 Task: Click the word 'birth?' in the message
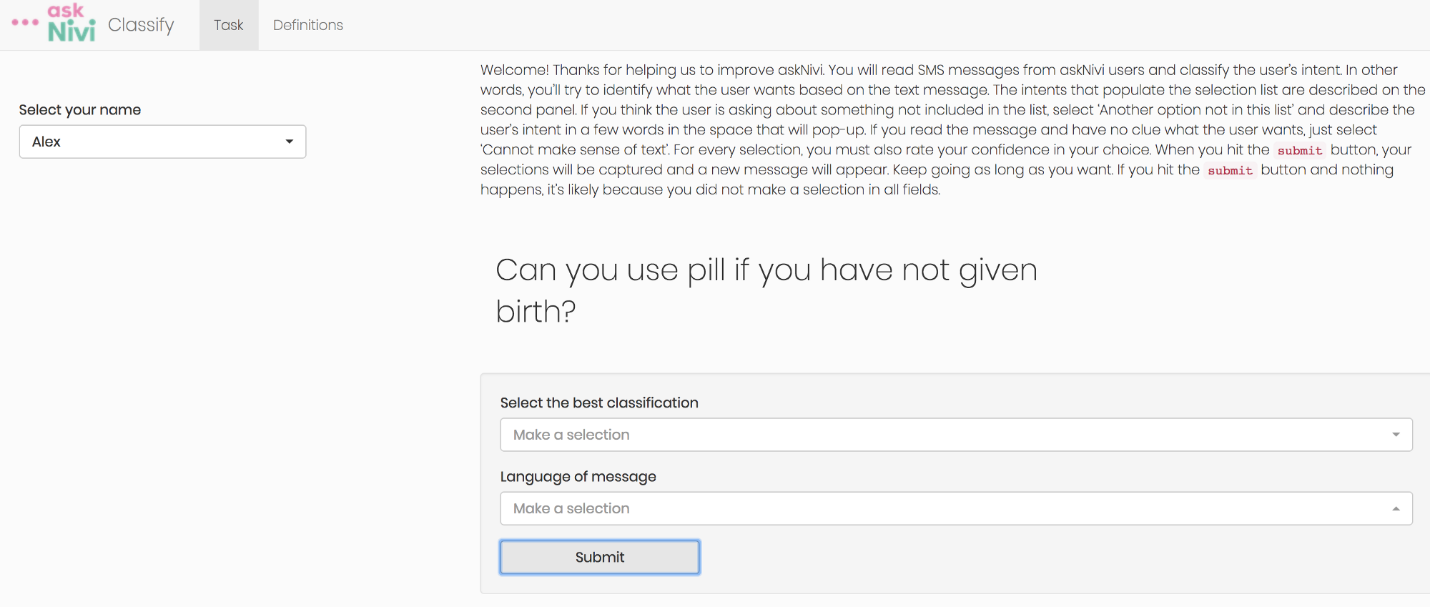[x=536, y=312]
